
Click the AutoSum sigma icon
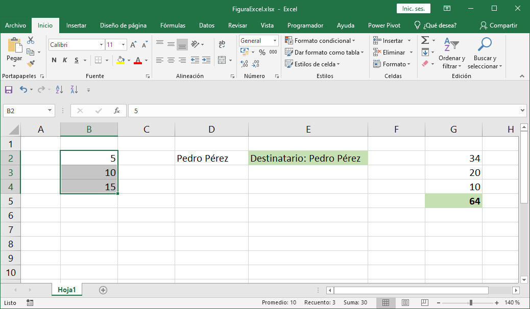pyautogui.click(x=425, y=40)
